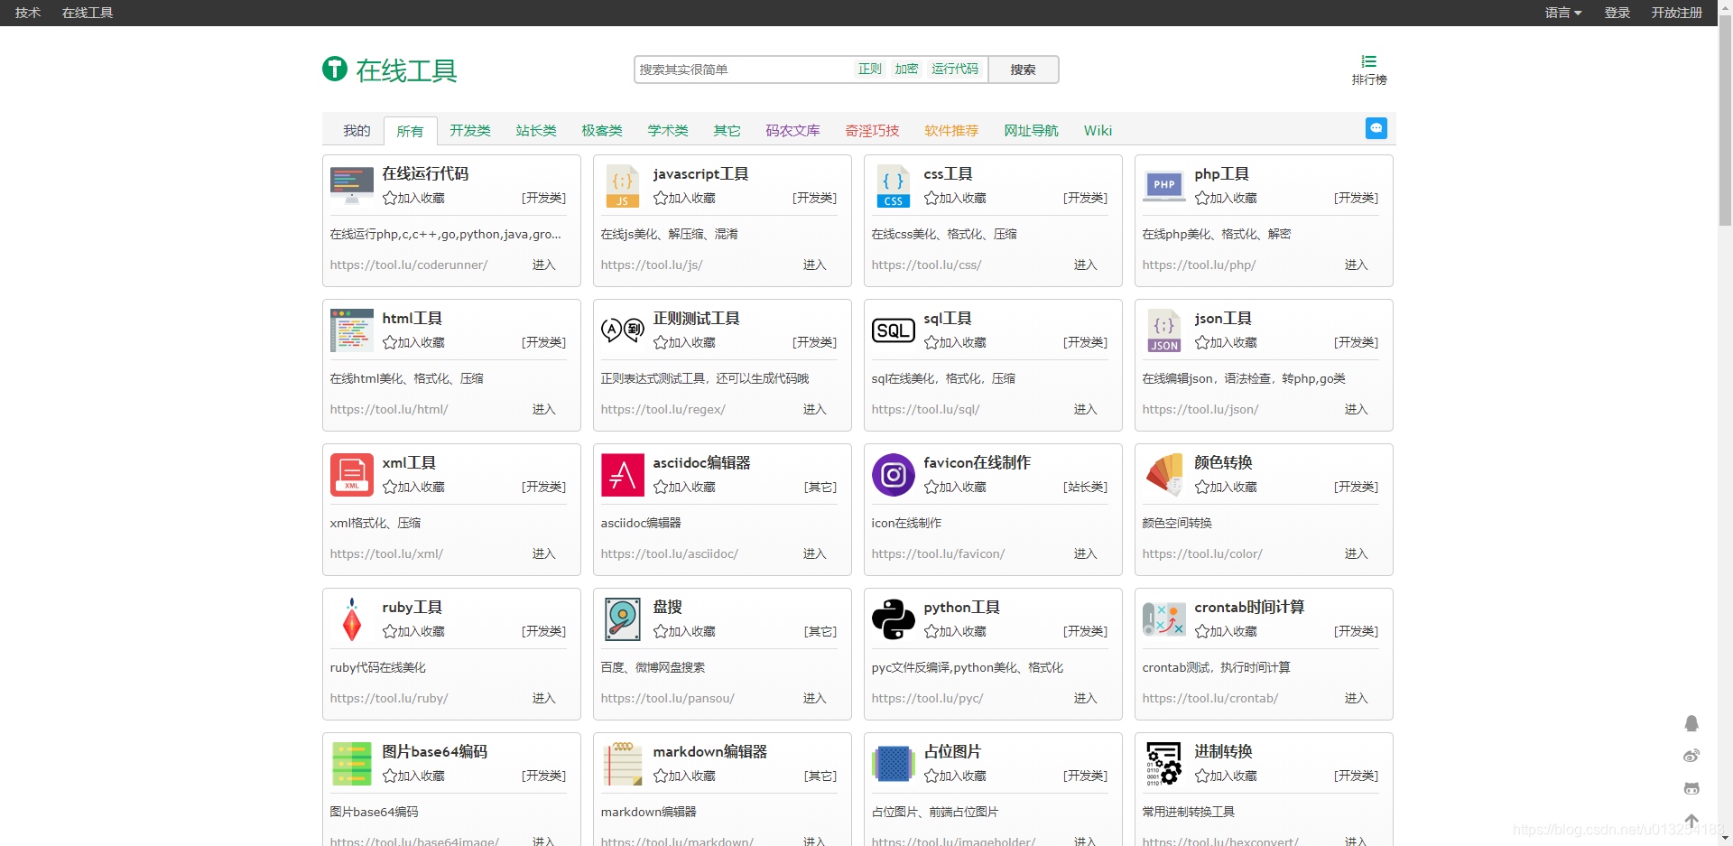Toggle 加入收藏 for html工具
1733x846 pixels.
point(413,343)
